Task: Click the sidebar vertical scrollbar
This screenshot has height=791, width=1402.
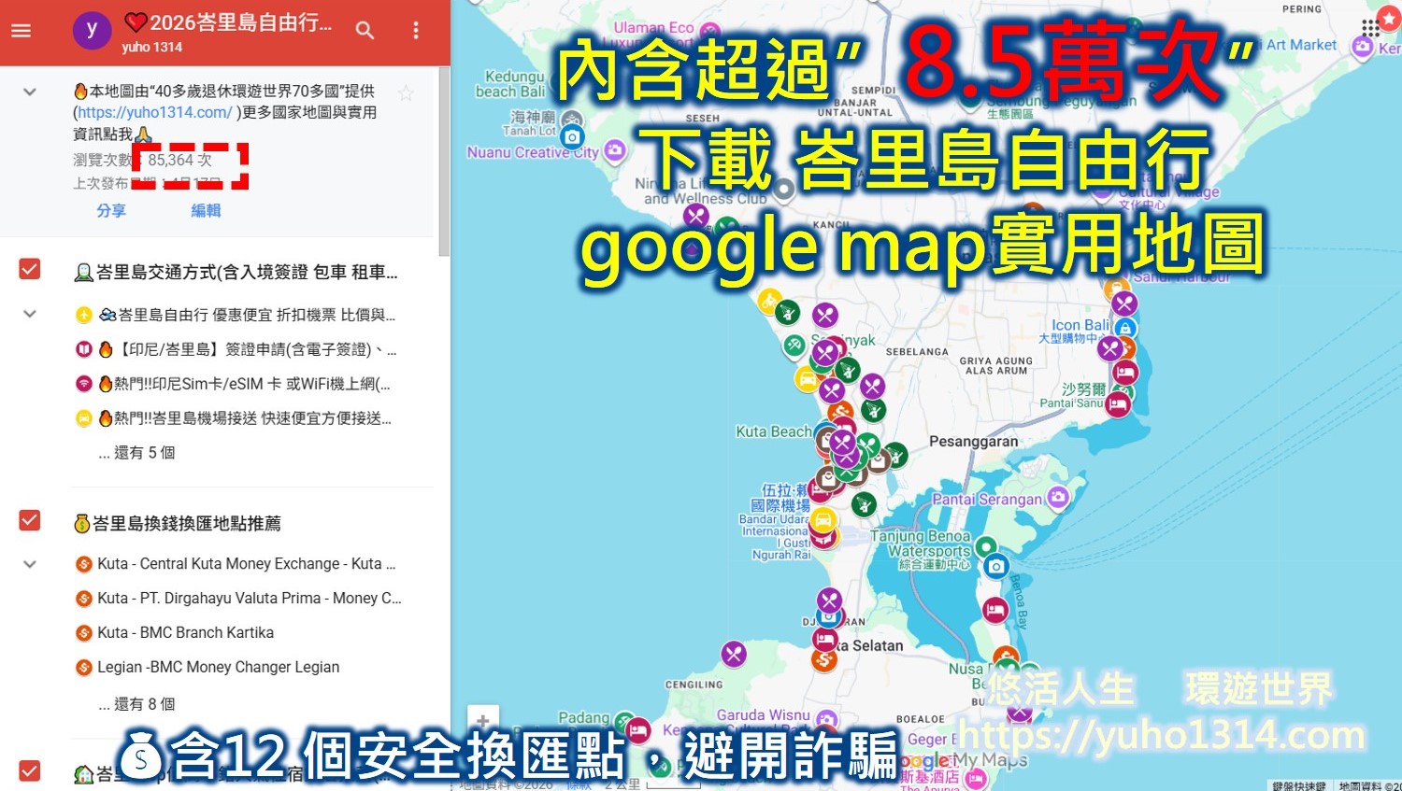Action: [x=445, y=161]
